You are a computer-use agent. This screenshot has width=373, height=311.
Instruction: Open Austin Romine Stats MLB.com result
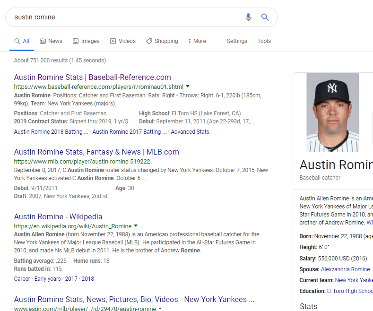click(x=96, y=152)
